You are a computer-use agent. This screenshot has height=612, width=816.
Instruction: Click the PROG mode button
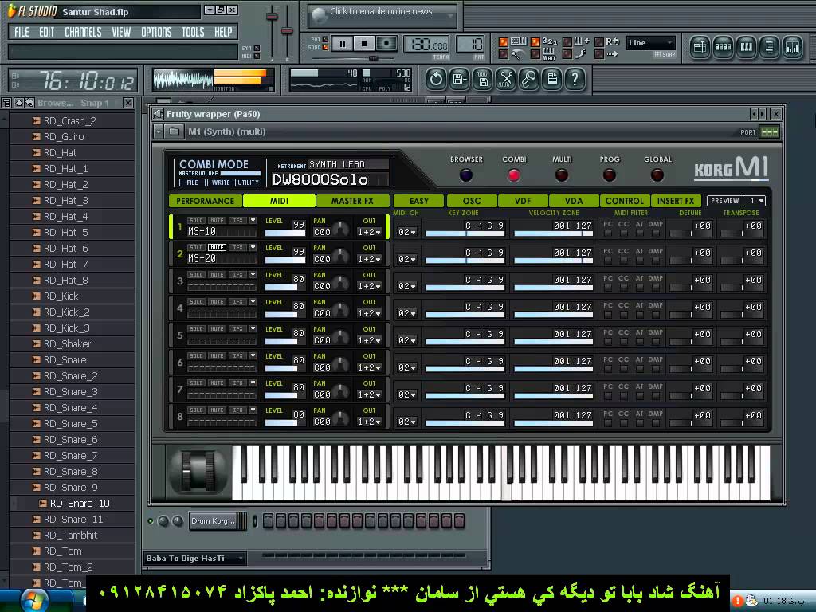pos(610,175)
